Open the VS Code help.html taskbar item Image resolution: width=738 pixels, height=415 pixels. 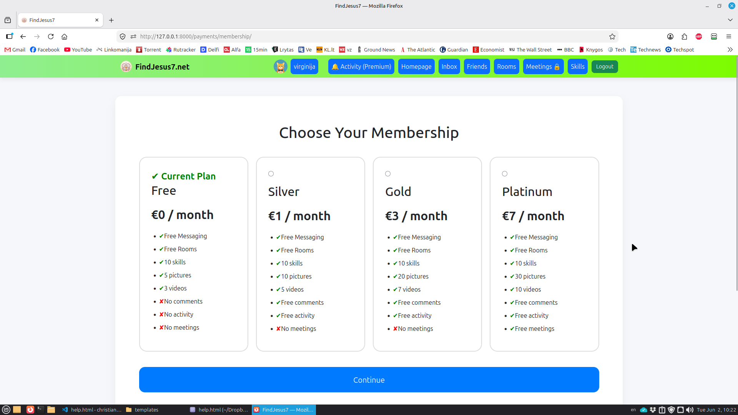(x=92, y=410)
